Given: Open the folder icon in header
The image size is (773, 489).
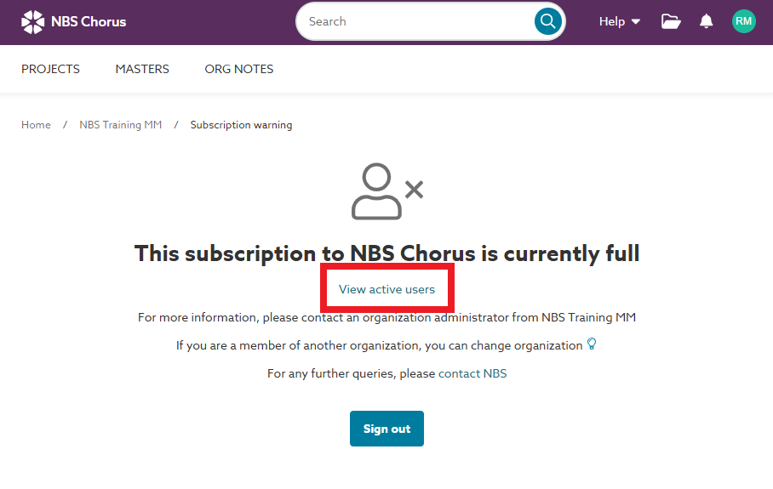Looking at the screenshot, I should point(671,21).
